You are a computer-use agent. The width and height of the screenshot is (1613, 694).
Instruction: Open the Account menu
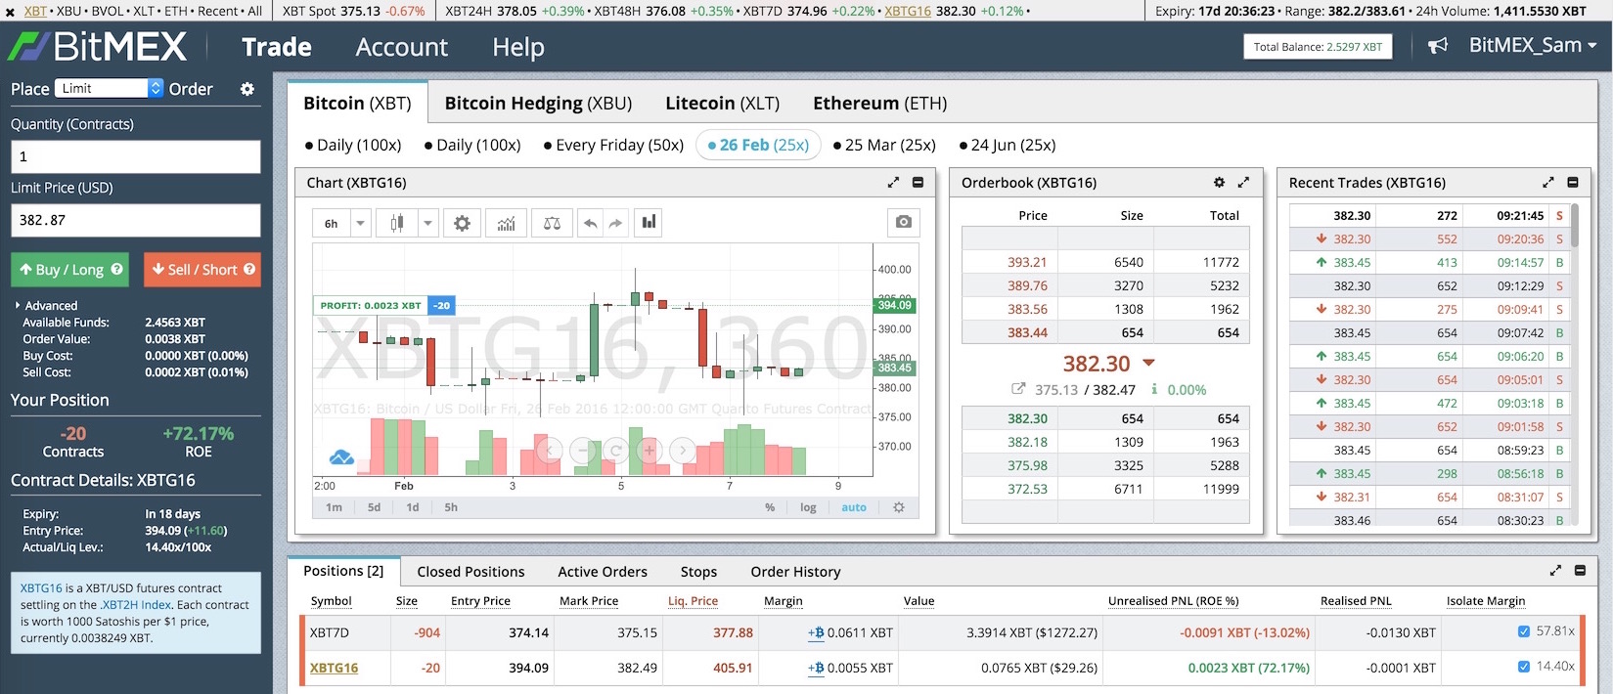click(x=402, y=47)
